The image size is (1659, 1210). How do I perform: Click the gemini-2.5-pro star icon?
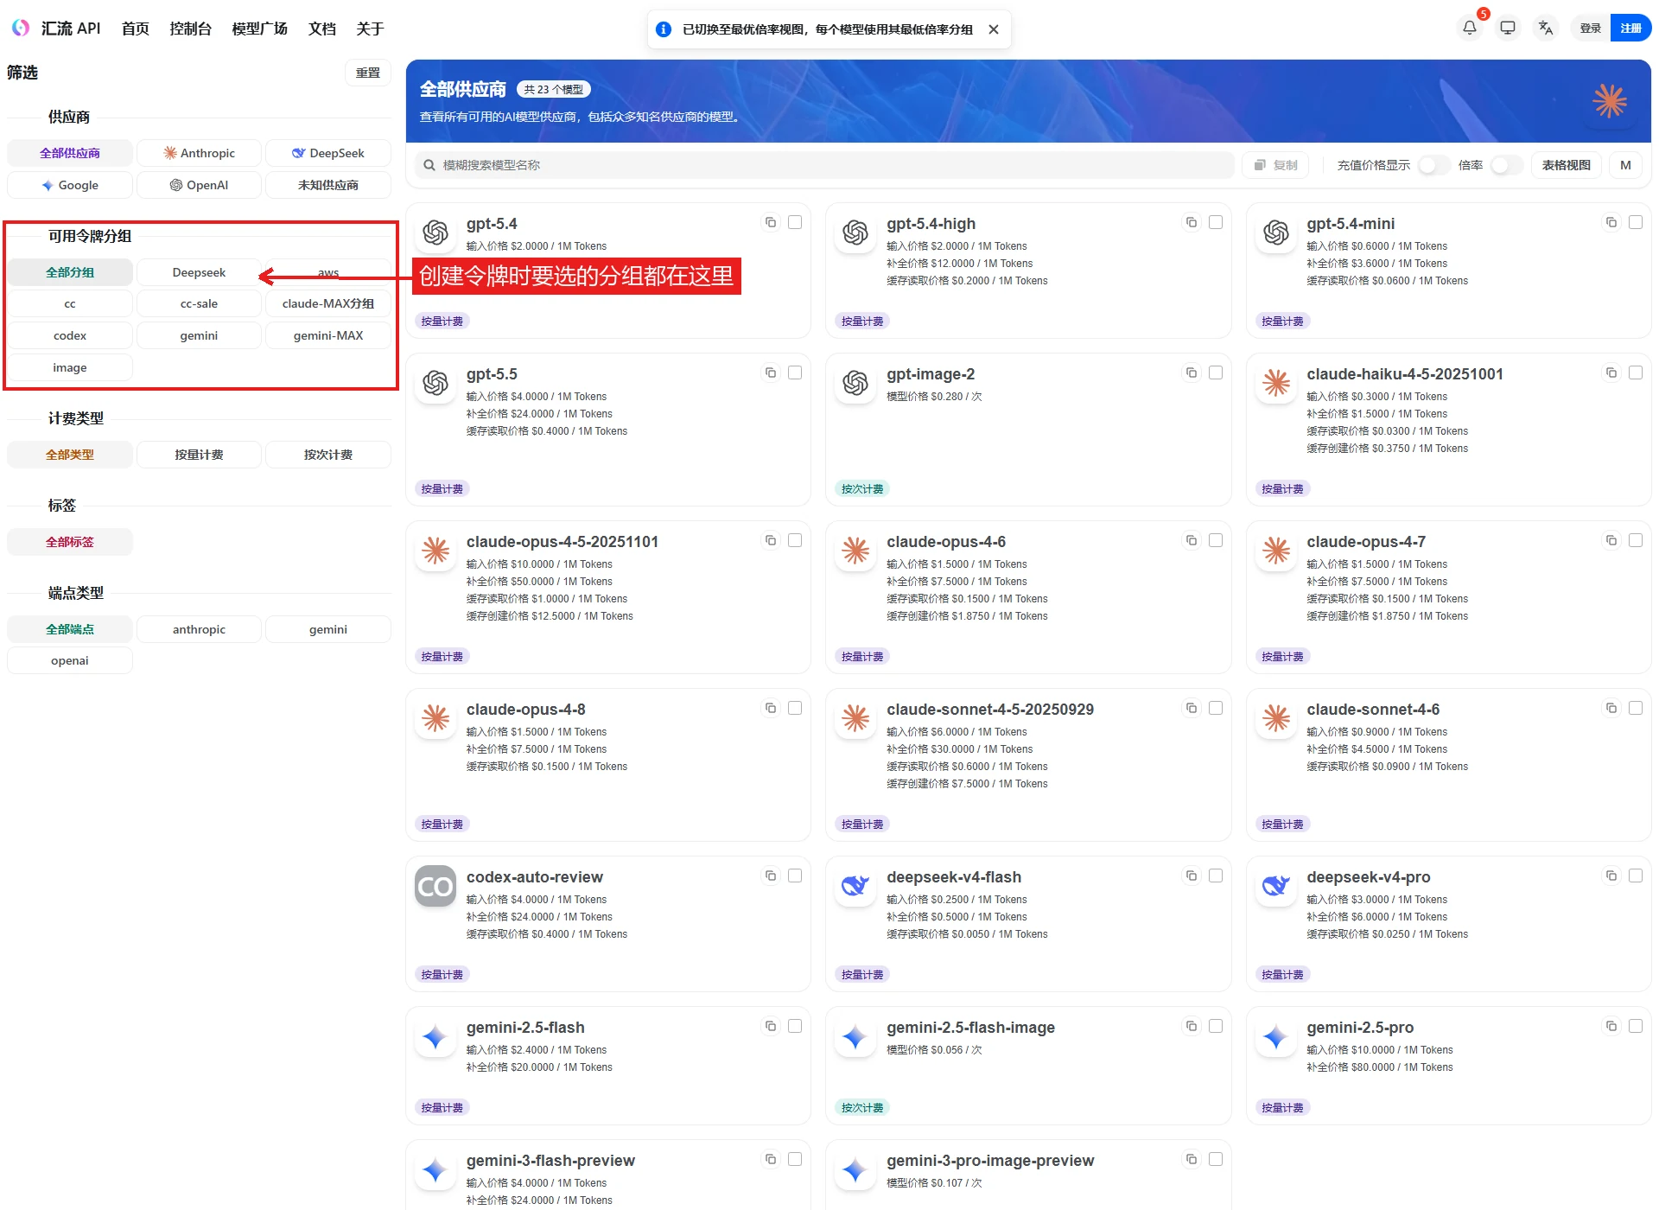[x=1275, y=1036]
